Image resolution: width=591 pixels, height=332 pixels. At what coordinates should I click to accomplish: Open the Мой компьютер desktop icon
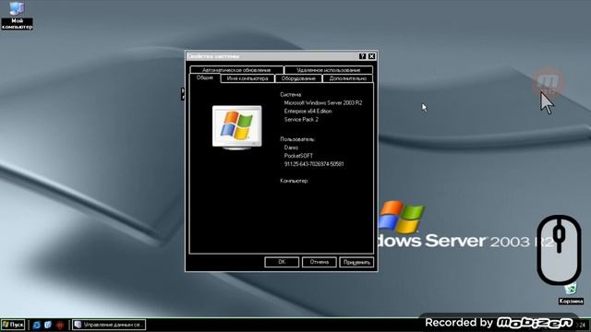tap(17, 15)
